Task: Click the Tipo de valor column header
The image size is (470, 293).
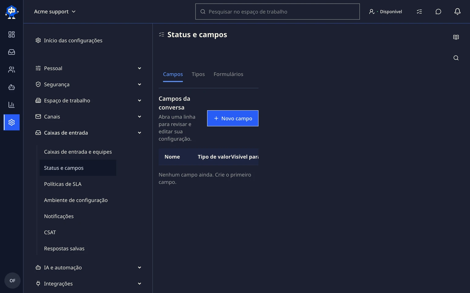Action: click(x=214, y=157)
